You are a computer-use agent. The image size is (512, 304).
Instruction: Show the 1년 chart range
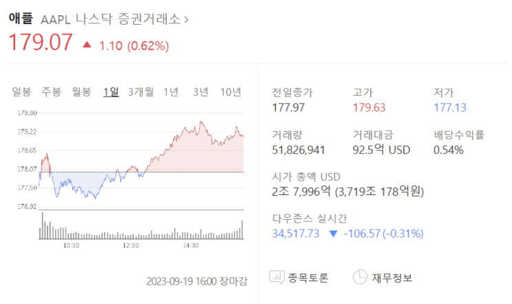[171, 92]
